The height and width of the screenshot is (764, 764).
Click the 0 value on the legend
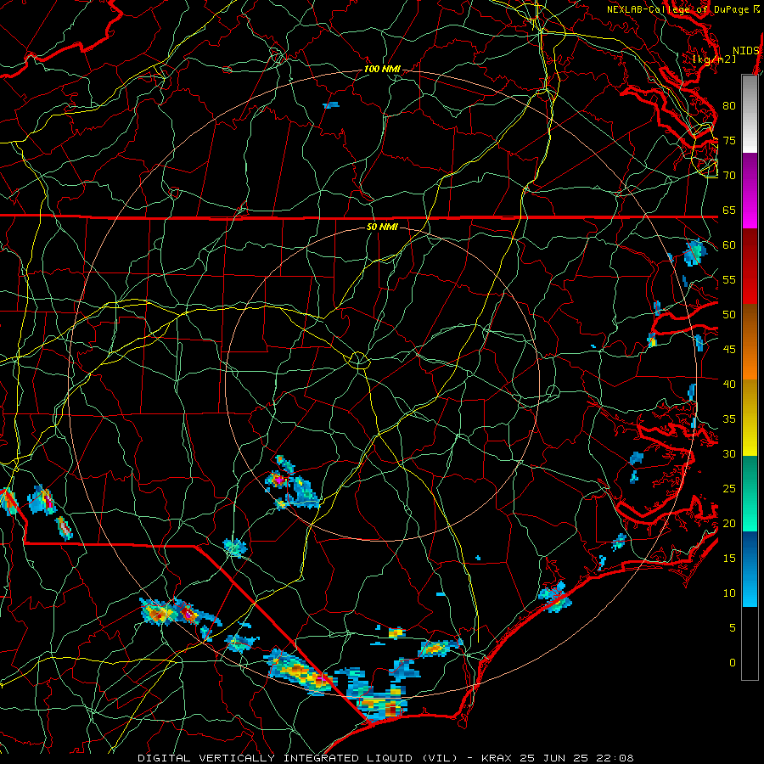pos(733,663)
